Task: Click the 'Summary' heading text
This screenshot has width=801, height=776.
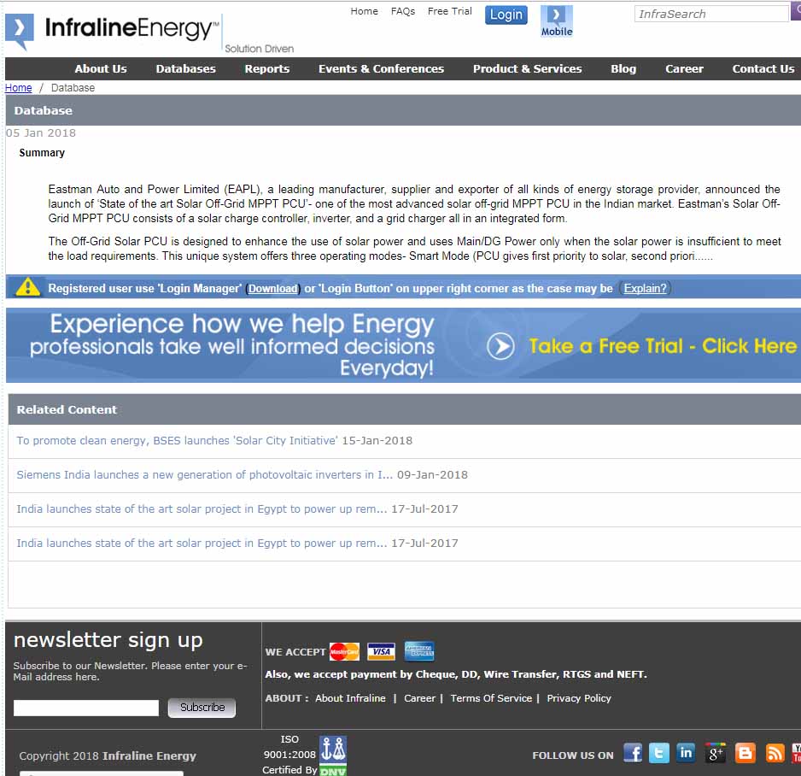Action: tap(42, 153)
